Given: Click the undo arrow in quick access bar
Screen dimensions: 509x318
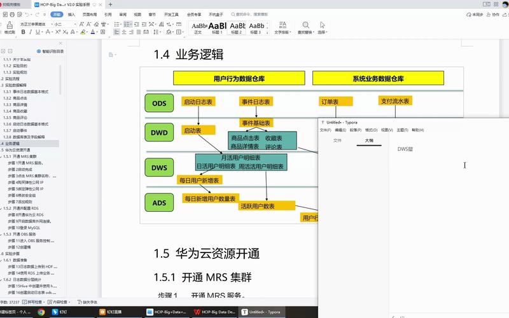Looking at the screenshot, I should click(27, 14).
